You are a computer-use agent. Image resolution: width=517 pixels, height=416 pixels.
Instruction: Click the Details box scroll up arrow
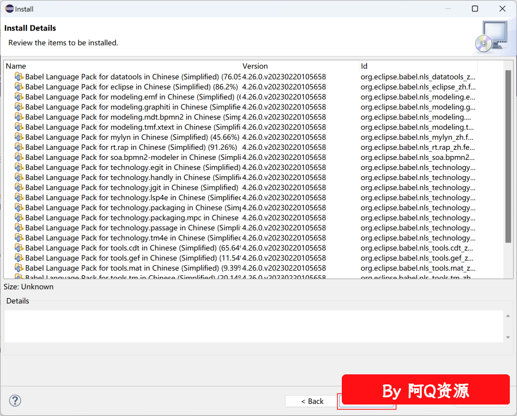pyautogui.click(x=508, y=316)
